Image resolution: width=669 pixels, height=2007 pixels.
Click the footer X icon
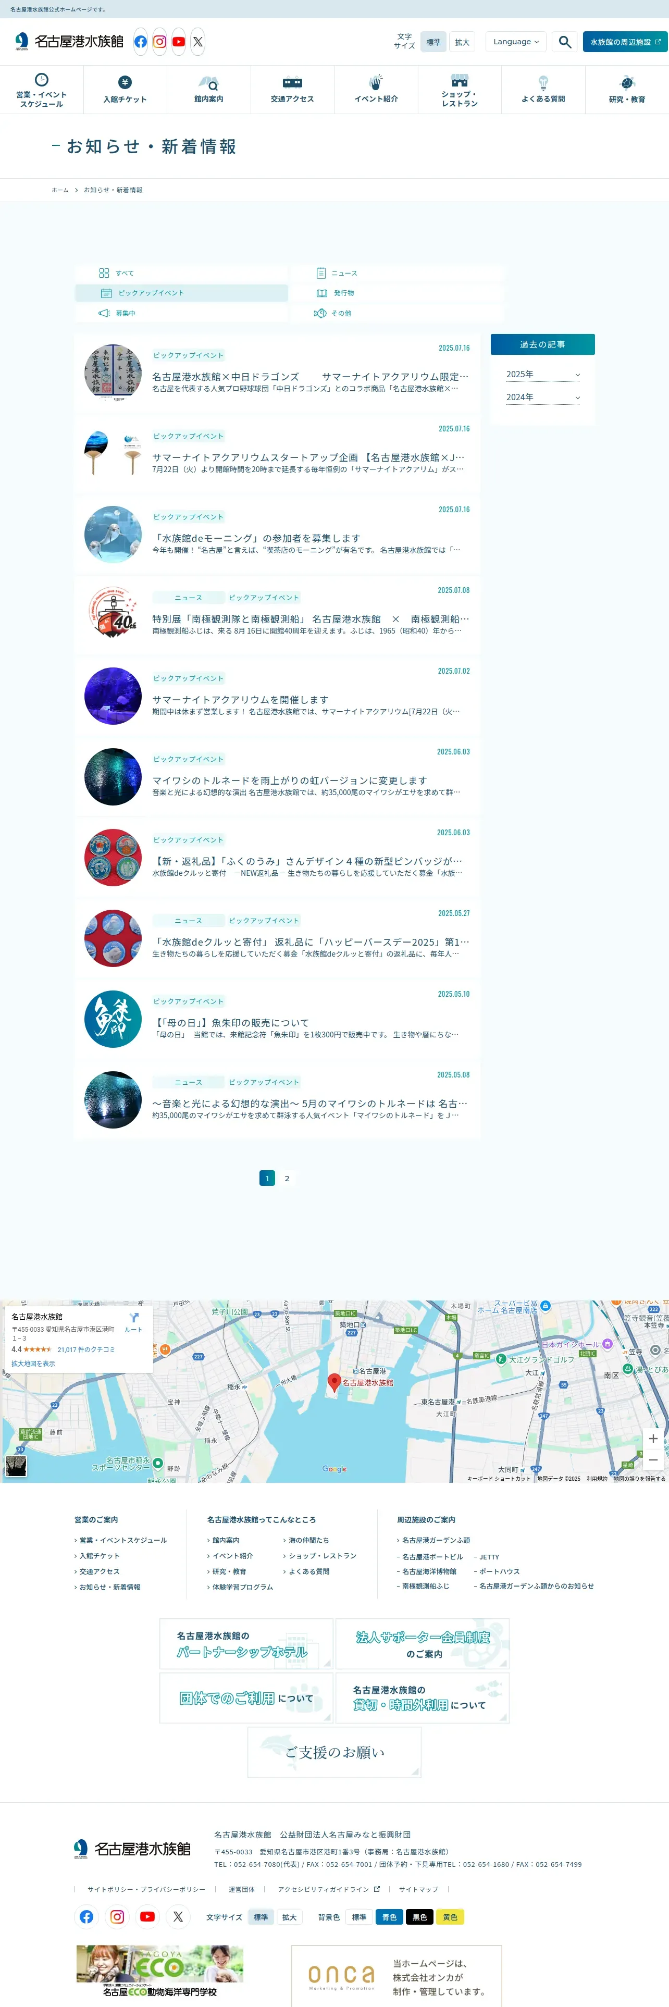[178, 1917]
